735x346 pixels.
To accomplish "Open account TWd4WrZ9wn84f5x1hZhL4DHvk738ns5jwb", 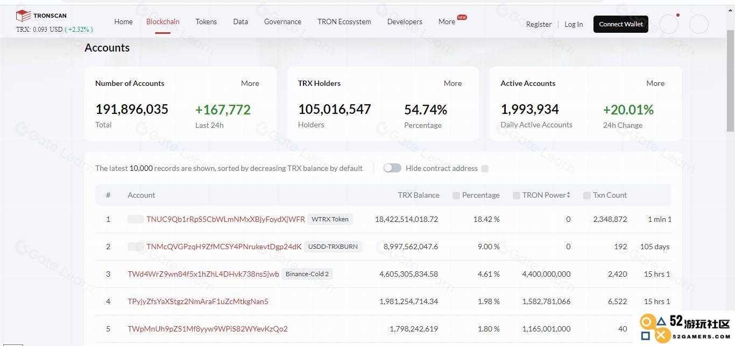I will tap(203, 274).
